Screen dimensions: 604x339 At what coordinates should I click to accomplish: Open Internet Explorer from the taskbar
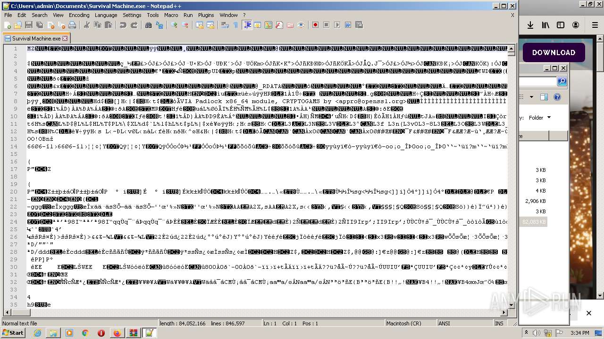tap(37, 333)
